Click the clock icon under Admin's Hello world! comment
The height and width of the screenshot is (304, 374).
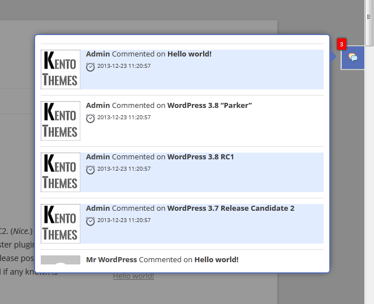click(91, 67)
